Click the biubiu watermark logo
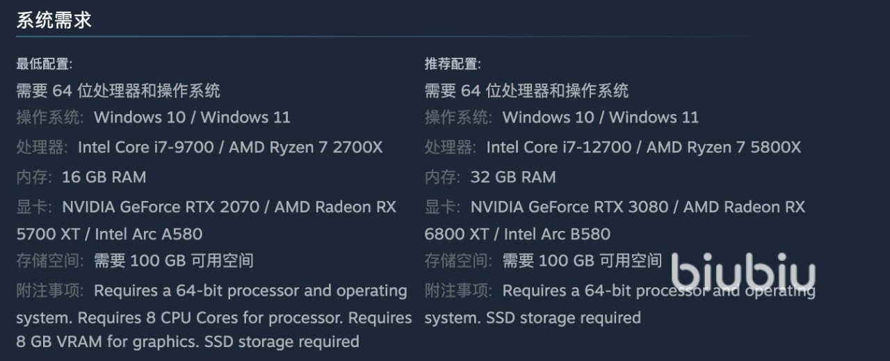890x361 pixels. click(x=743, y=273)
